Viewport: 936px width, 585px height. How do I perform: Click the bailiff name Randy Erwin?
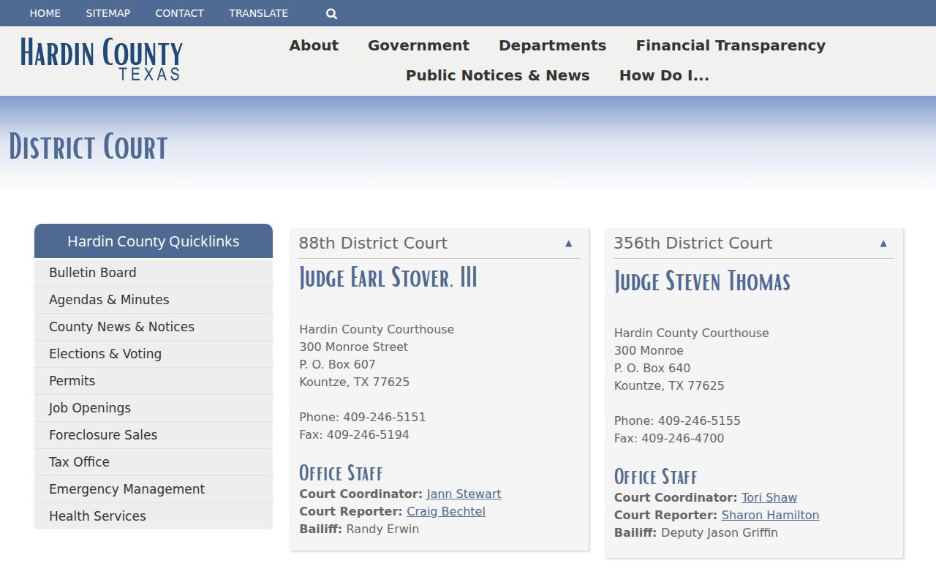tap(382, 529)
